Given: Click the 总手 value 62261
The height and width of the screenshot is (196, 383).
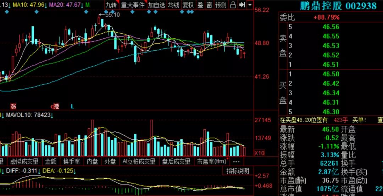Looking at the screenshot, I should click(x=329, y=163).
